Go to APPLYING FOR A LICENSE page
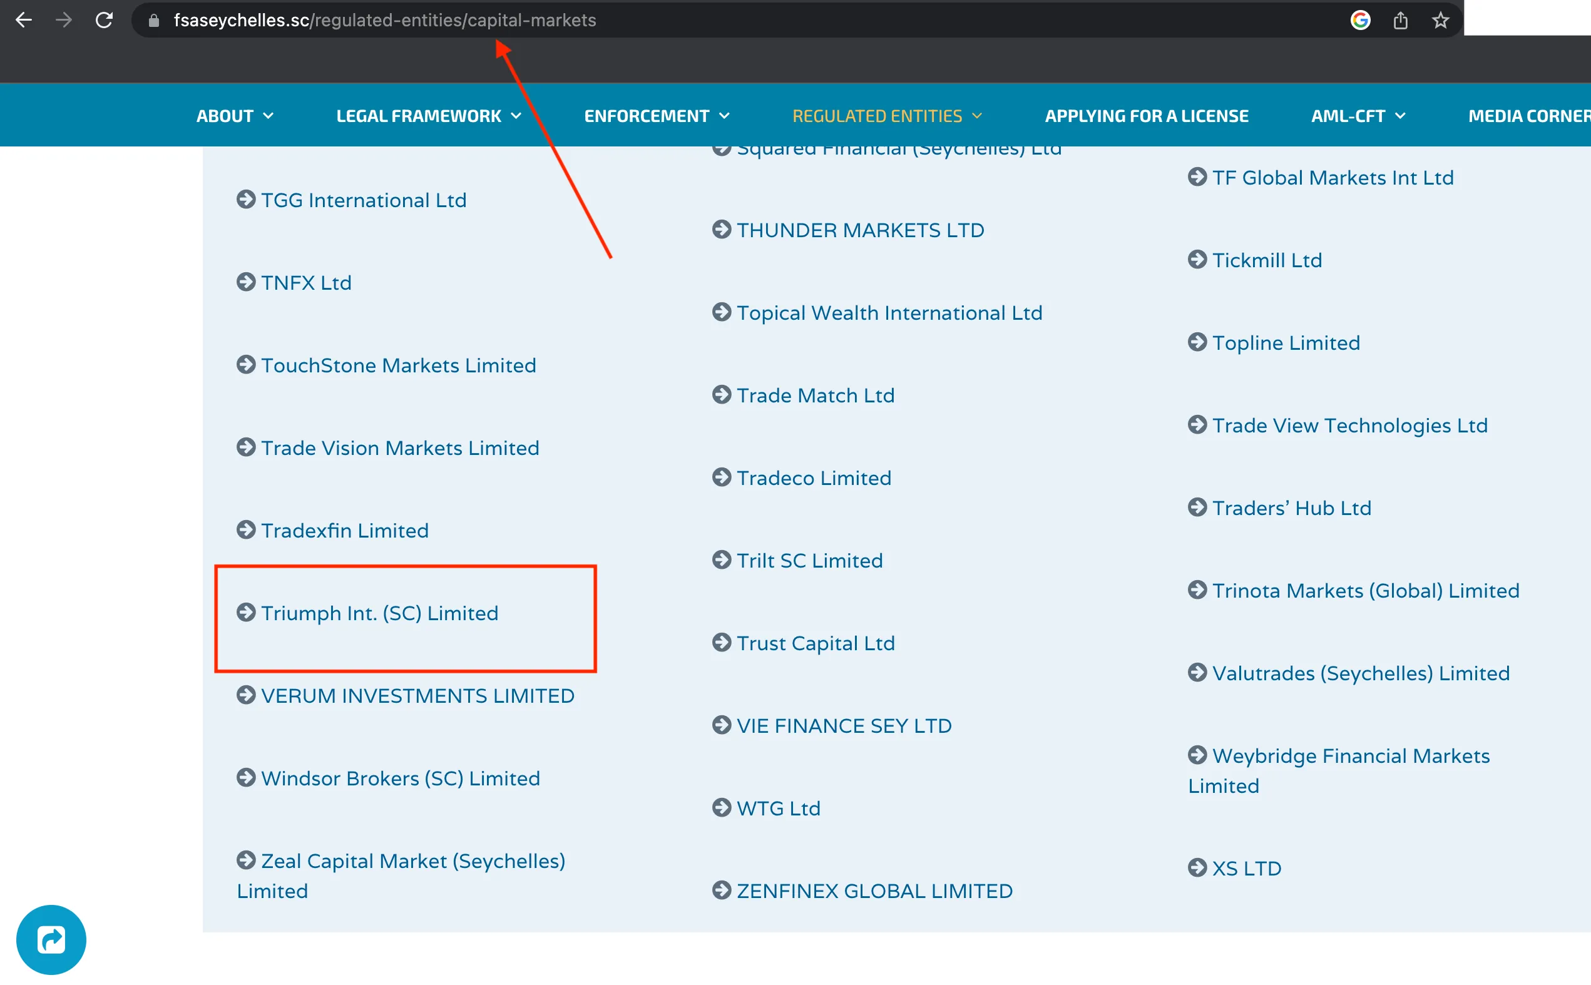The width and height of the screenshot is (1591, 985). click(x=1147, y=116)
